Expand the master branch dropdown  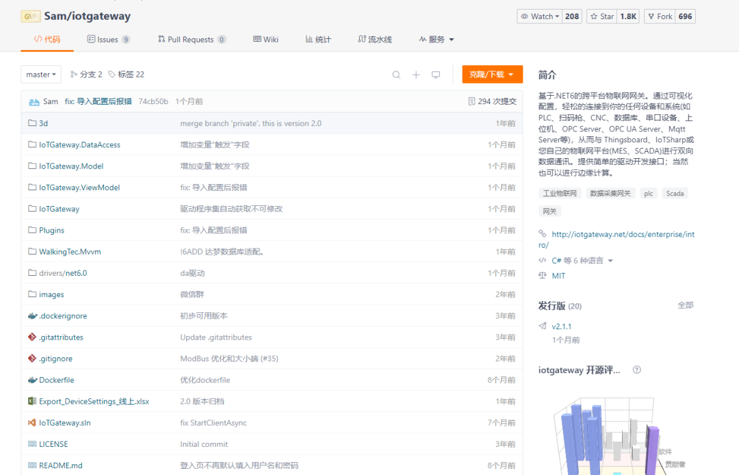41,75
